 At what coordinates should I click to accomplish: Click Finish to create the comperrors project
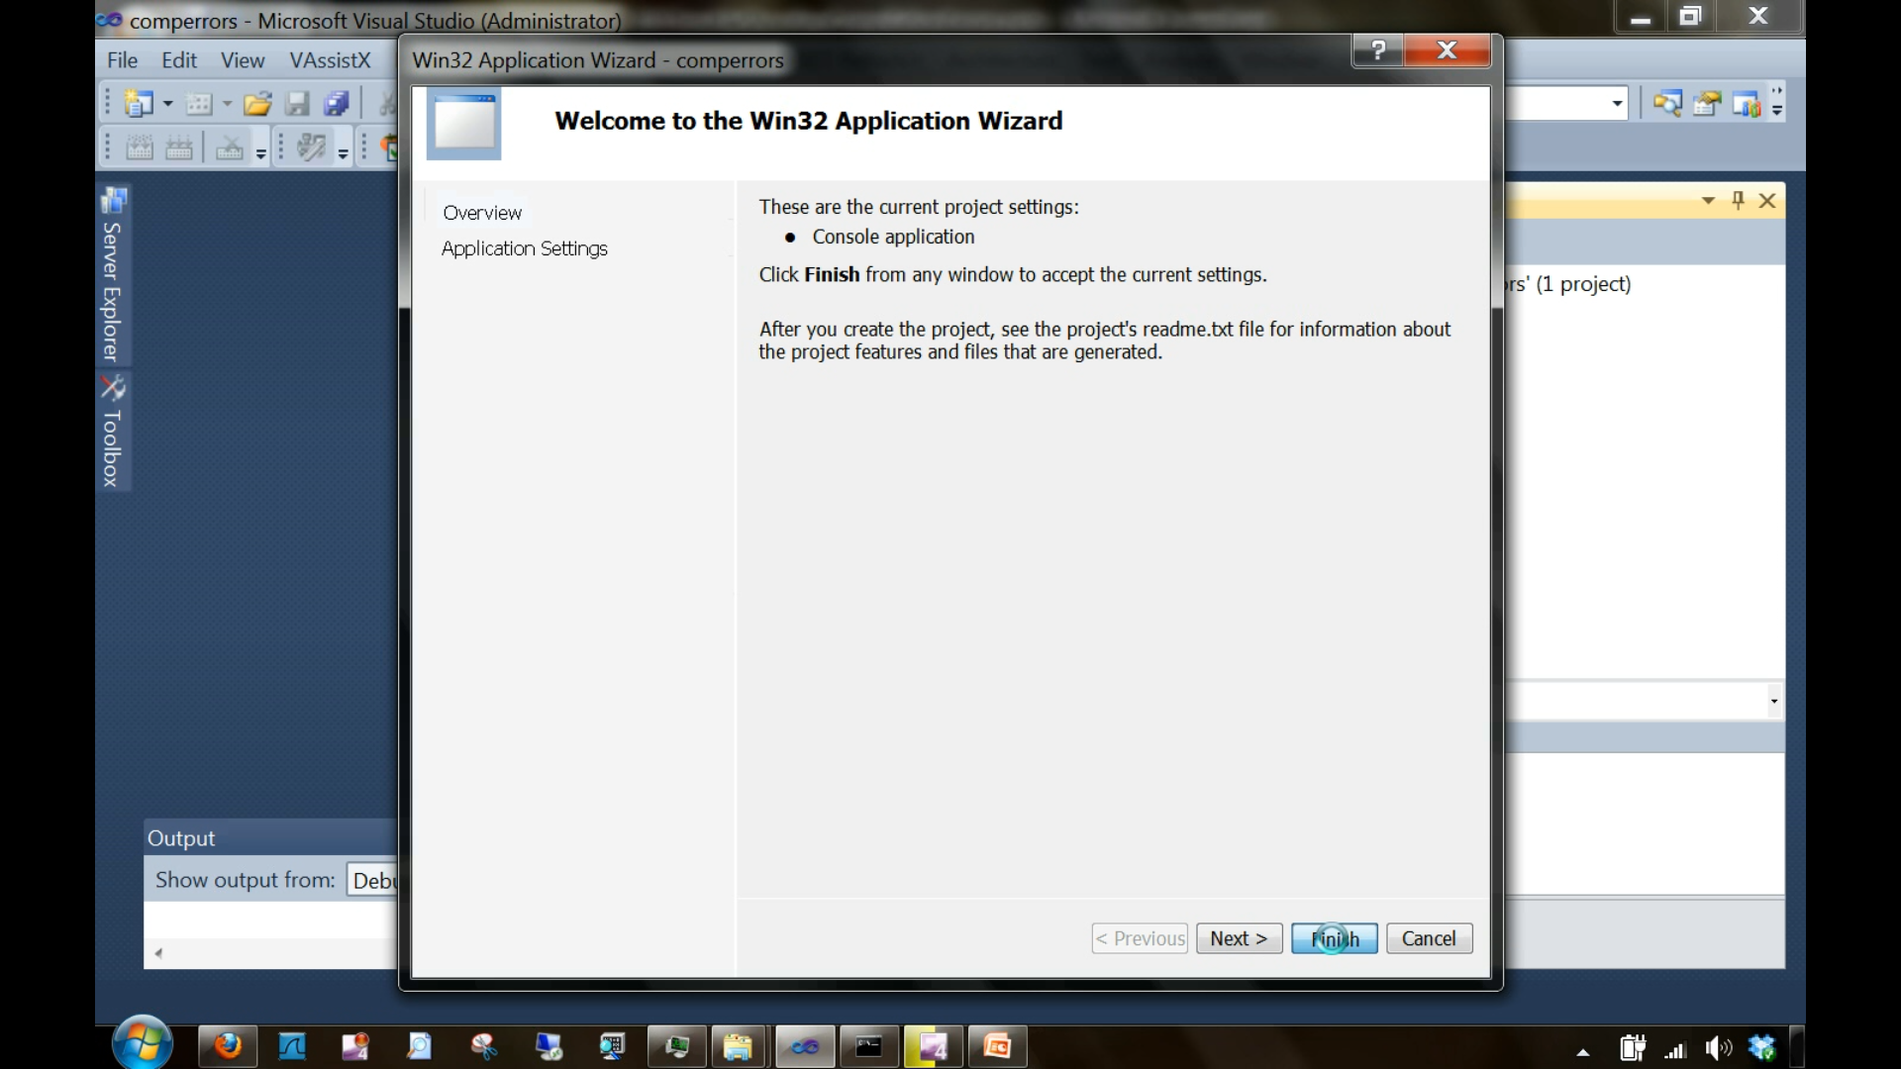[x=1333, y=938]
